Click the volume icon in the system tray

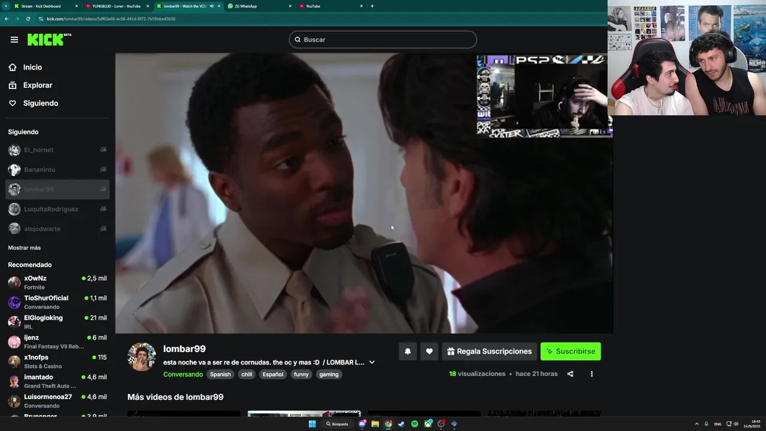(736, 424)
